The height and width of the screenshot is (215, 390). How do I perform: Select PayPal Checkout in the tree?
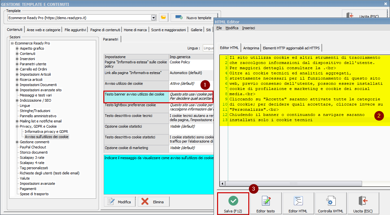(x=33, y=147)
